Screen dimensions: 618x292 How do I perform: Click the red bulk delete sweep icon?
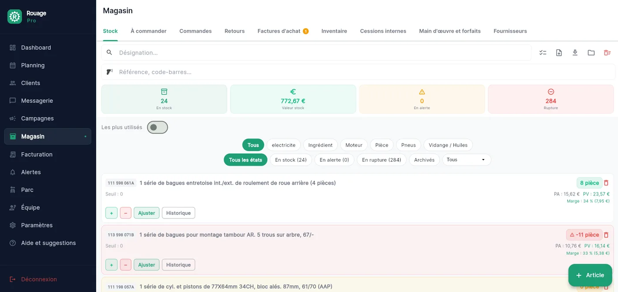(607, 53)
